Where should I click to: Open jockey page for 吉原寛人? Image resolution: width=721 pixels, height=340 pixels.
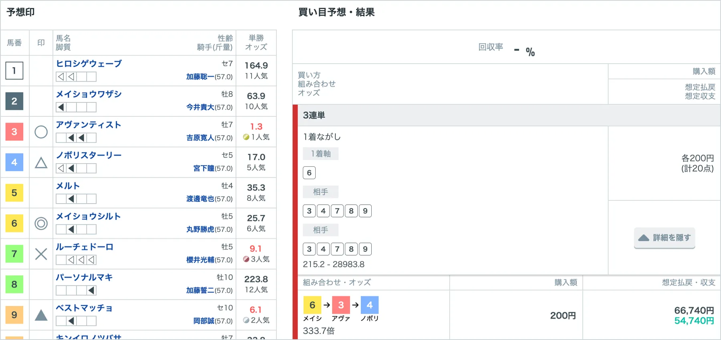pyautogui.click(x=200, y=138)
